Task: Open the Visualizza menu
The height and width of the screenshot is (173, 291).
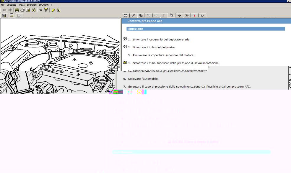Action: tap(12, 5)
